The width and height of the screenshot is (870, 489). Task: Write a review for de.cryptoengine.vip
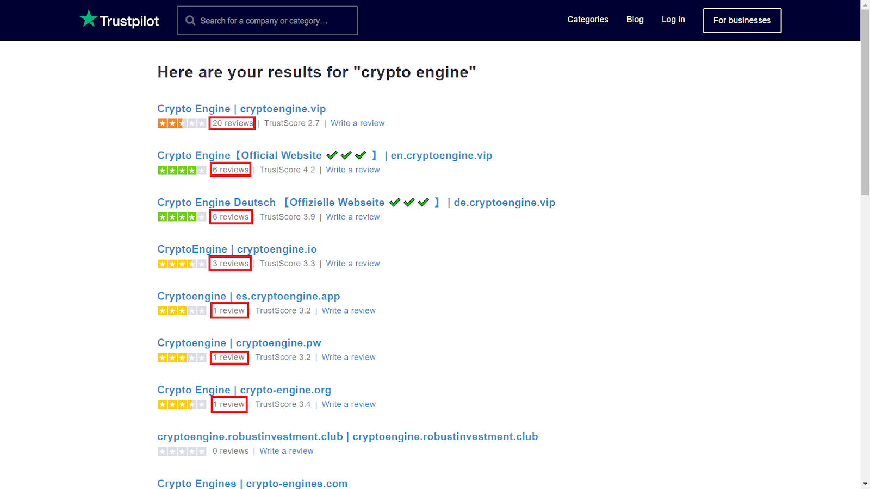[x=353, y=217]
